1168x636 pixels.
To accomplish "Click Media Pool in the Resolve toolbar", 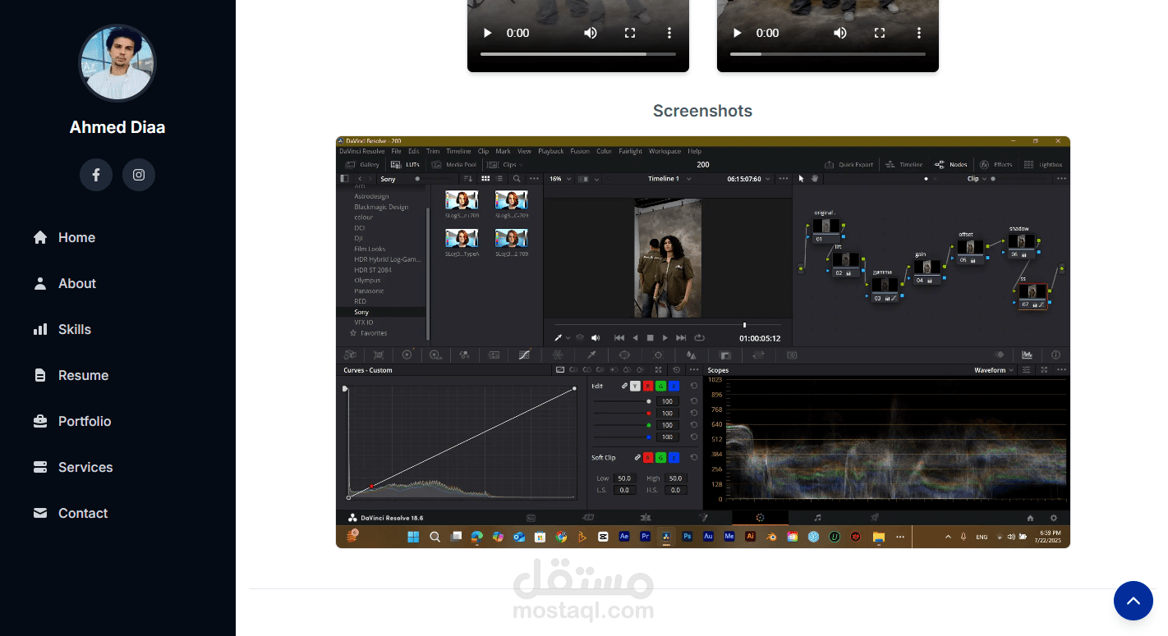I will (x=453, y=164).
